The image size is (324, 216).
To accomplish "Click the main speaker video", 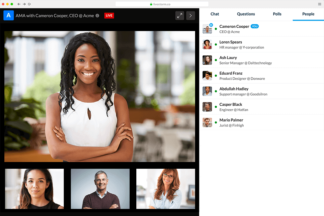I will click(x=100, y=96).
